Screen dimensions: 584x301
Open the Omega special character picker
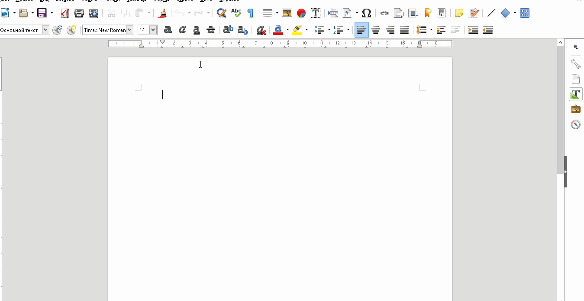[366, 13]
